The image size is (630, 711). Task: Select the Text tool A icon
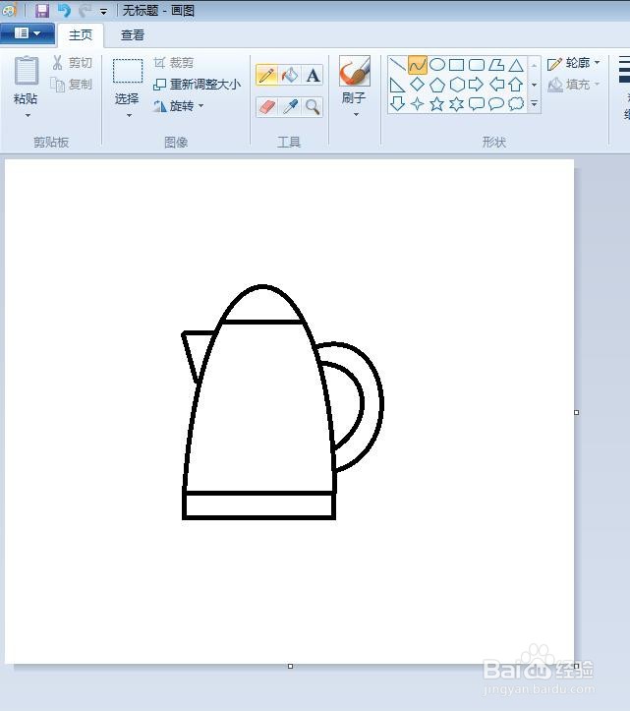click(x=313, y=75)
